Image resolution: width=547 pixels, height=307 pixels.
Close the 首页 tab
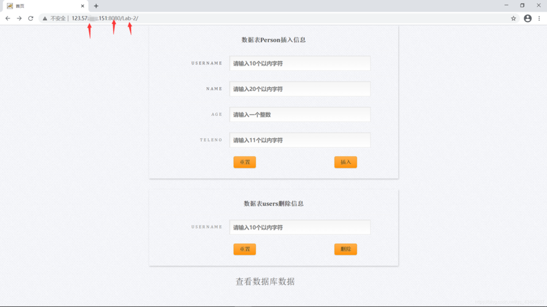[x=82, y=6]
